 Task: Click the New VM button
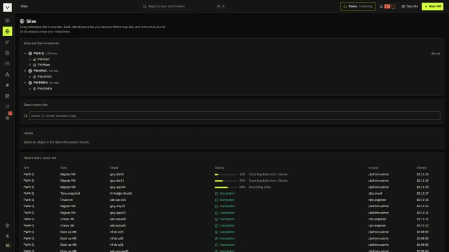point(432,6)
